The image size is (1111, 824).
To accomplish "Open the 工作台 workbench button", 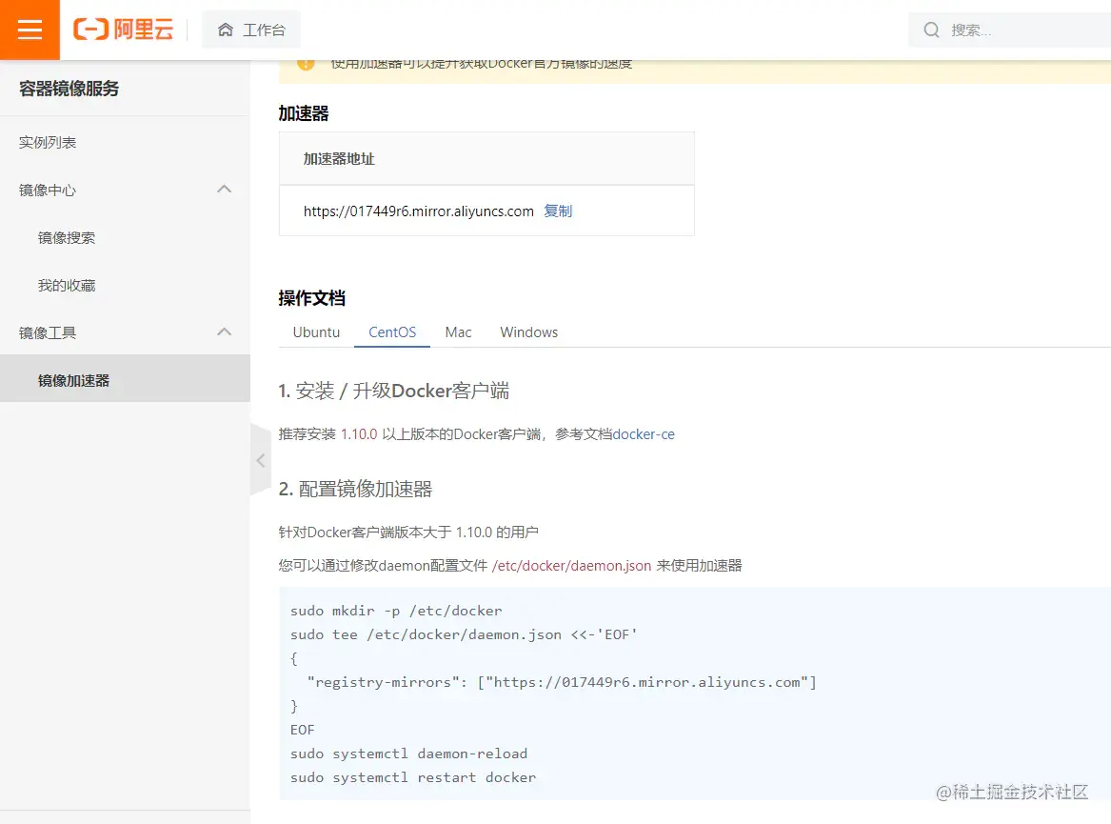I will [x=251, y=30].
